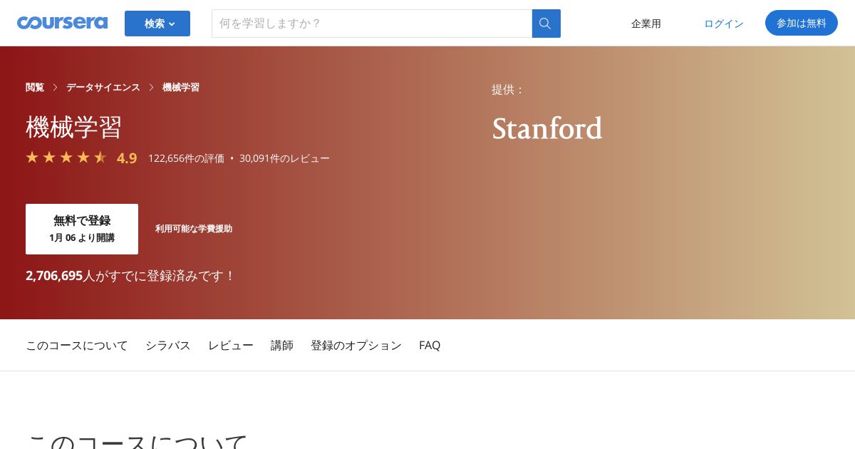This screenshot has height=449, width=855.
Task: Click the magnifying glass search button
Action: point(546,24)
